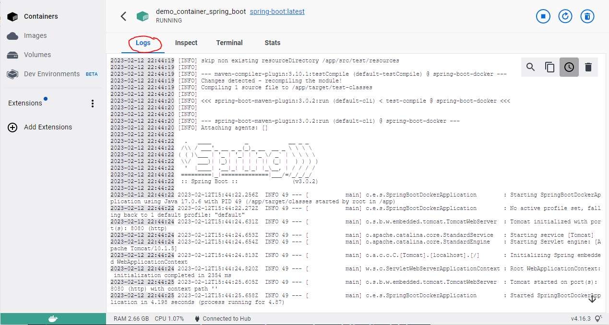Collapse back with the left chevron arrow
Viewport: 609px width, 325px height.
[123, 16]
